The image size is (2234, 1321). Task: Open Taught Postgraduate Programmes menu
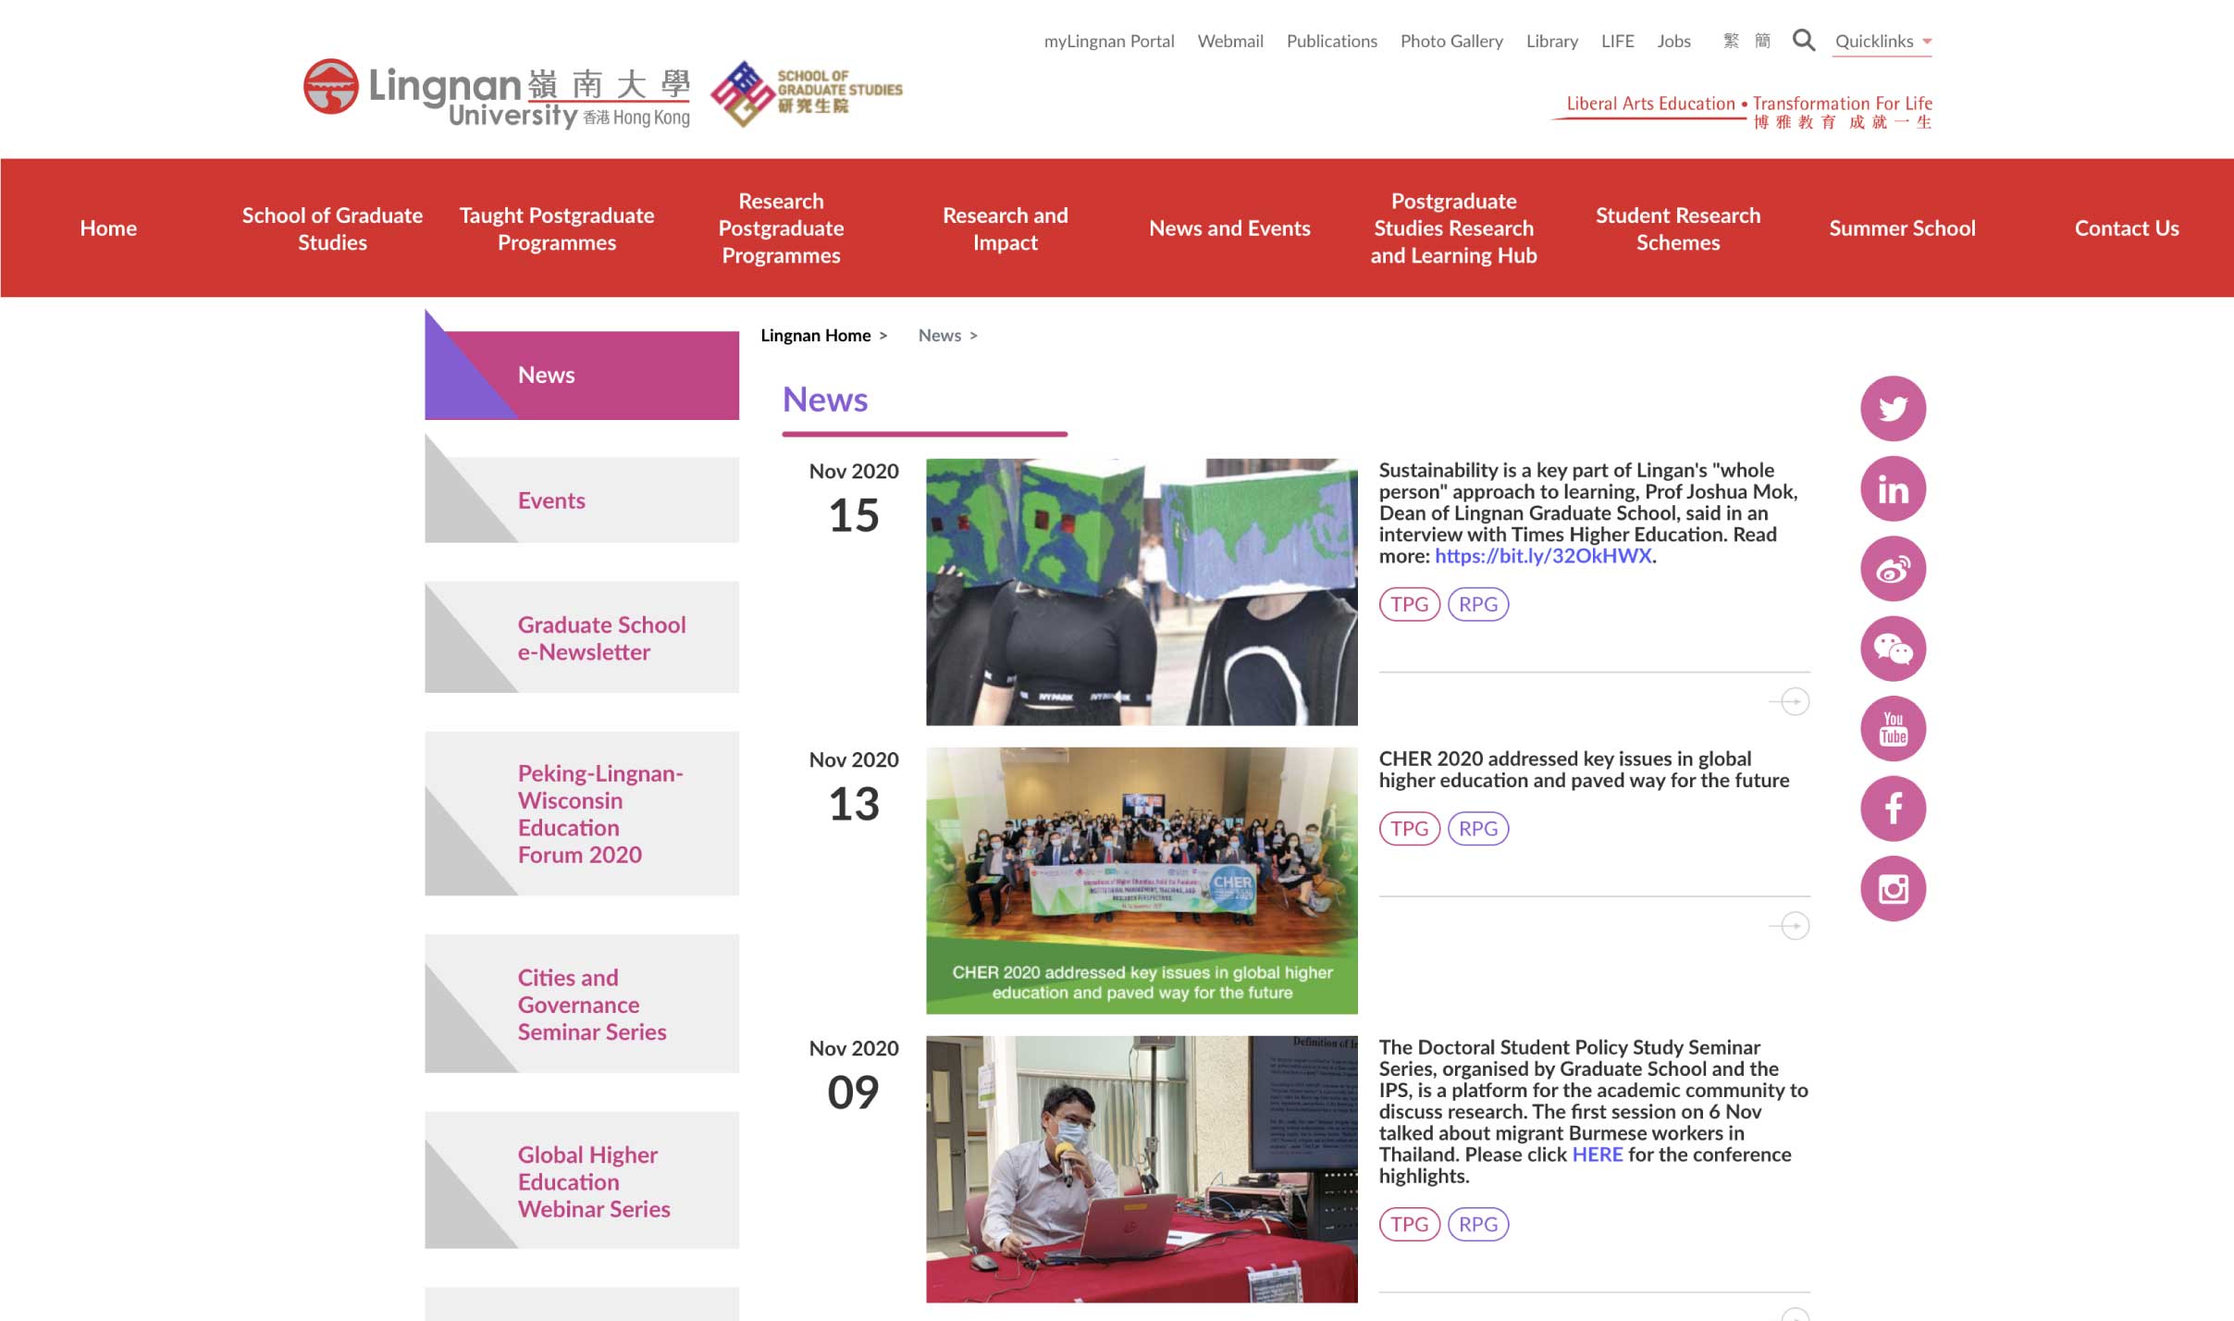pos(557,228)
